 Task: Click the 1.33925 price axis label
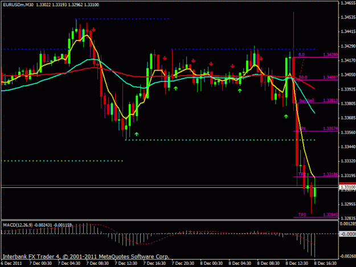[x=348, y=89]
